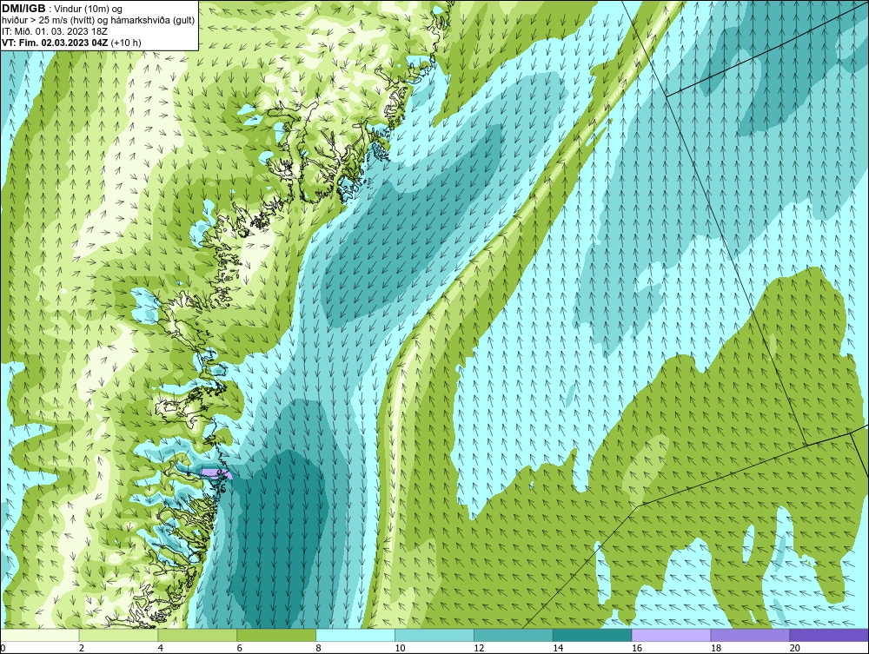869x654 pixels.
Task: Click the 18–20 m/s medium purple swatch
Action: click(x=751, y=635)
